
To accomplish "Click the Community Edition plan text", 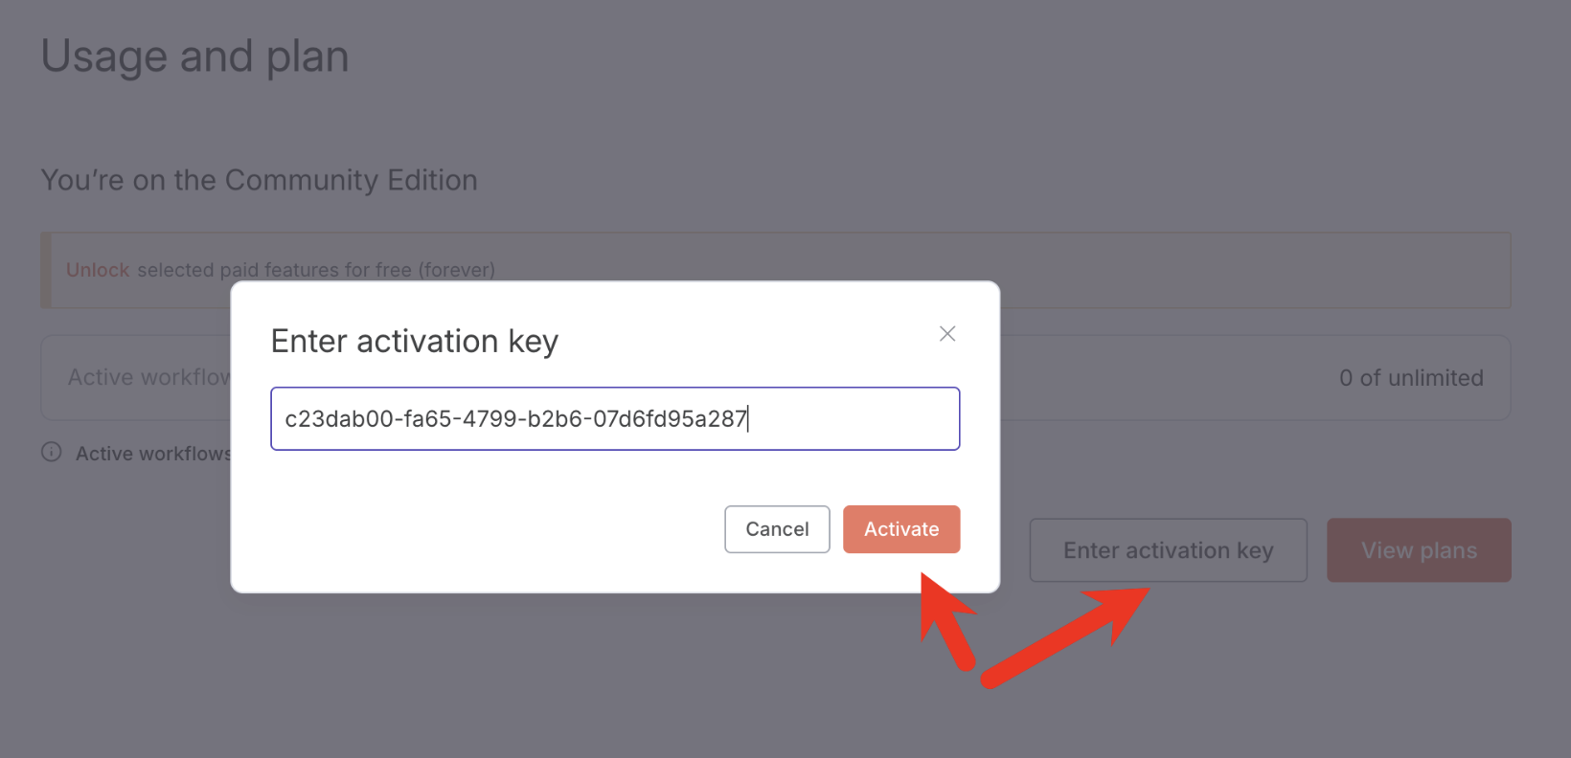I will coord(259,180).
